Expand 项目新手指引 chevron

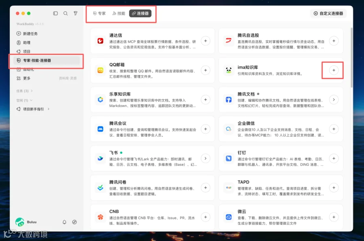point(49,109)
